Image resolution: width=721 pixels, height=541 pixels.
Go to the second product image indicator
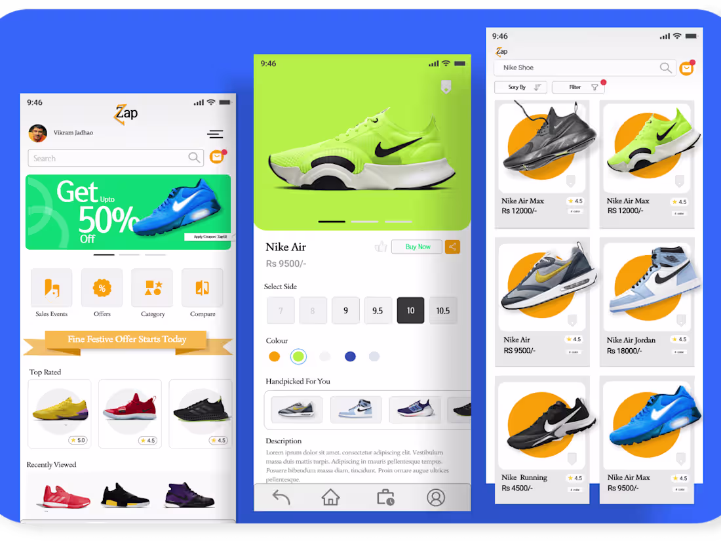(x=364, y=222)
